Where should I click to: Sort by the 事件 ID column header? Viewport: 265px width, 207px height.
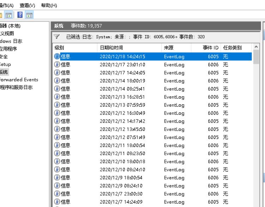206,48
